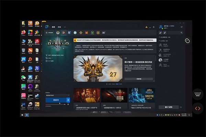
Task: Expand the game version dropdown
Action: (57, 95)
